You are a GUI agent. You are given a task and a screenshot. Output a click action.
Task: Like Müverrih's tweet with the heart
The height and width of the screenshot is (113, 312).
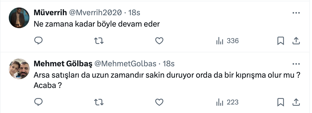click(159, 41)
